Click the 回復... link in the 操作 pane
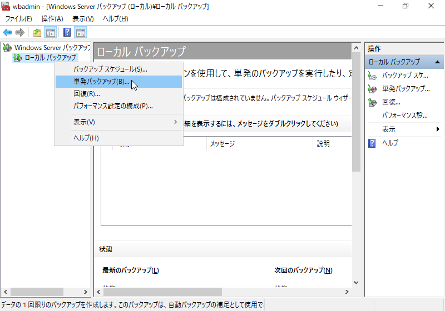 [391, 102]
